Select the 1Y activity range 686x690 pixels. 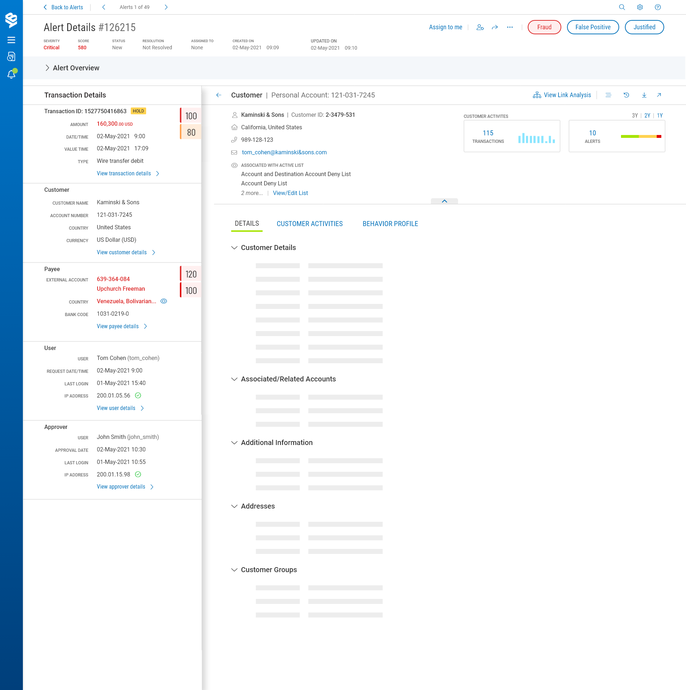pyautogui.click(x=660, y=115)
